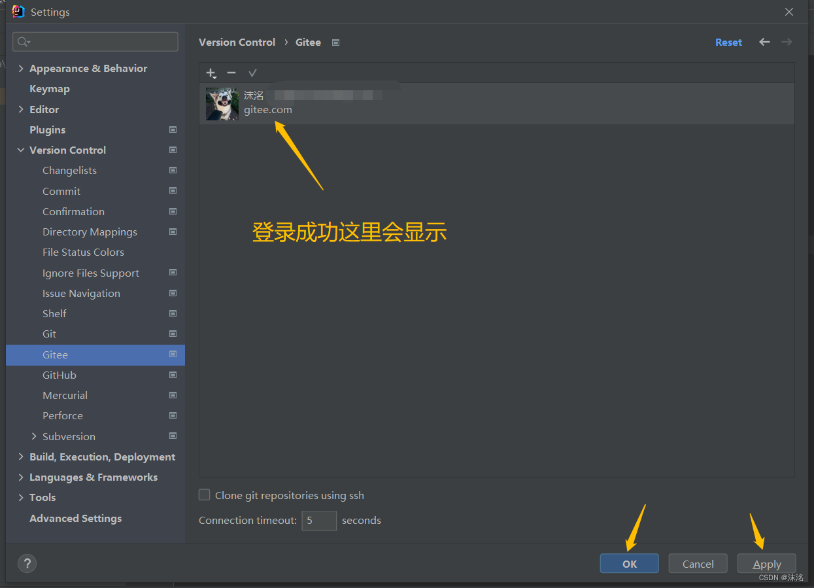Image resolution: width=814 pixels, height=588 pixels.
Task: Open Issue Navigation page
Action: (x=81, y=293)
